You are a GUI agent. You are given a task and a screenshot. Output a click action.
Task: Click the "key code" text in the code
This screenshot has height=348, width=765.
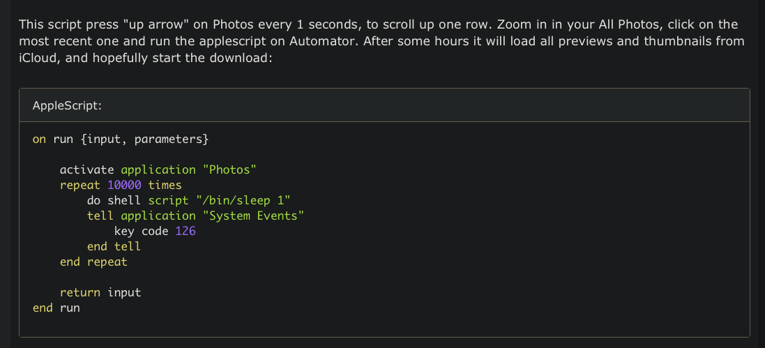[x=141, y=231]
